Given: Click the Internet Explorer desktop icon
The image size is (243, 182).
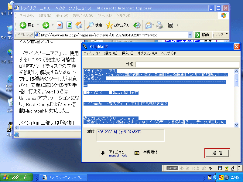Looking at the screenshot, I should click(10, 79).
